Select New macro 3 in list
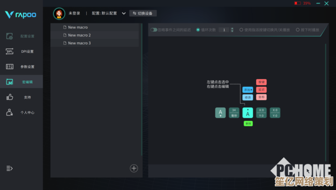The width and height of the screenshot is (336, 190). coord(79,43)
